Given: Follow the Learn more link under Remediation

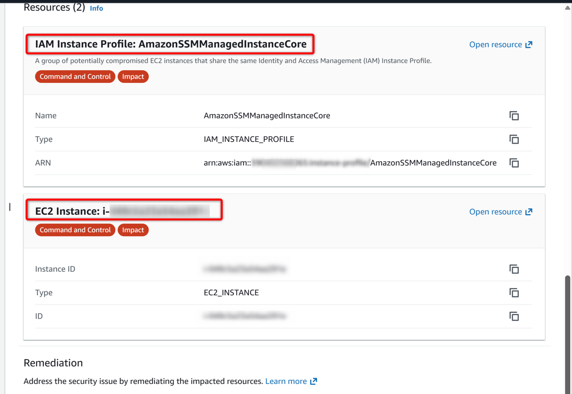Looking at the screenshot, I should [x=291, y=381].
